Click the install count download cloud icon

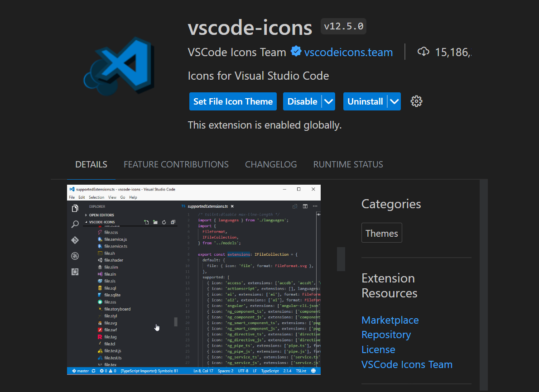pyautogui.click(x=423, y=52)
